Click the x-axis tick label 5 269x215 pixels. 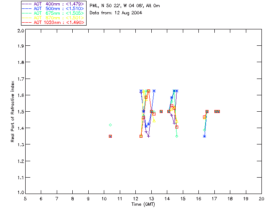pyautogui.click(x=25, y=199)
